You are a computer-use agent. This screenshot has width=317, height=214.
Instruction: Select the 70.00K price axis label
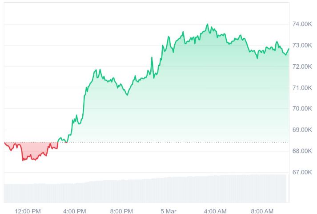coord(302,108)
